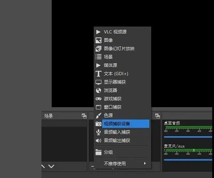Click the color source brush icon
The height and width of the screenshot is (178, 214).
tap(99, 116)
